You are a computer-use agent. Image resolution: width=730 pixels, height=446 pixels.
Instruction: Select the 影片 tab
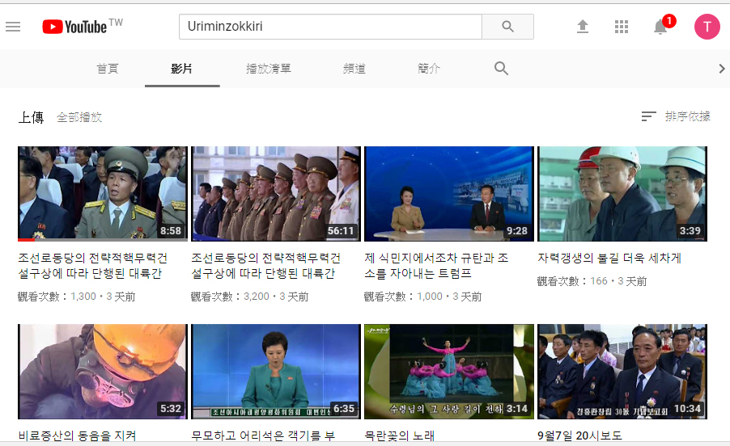click(x=182, y=69)
